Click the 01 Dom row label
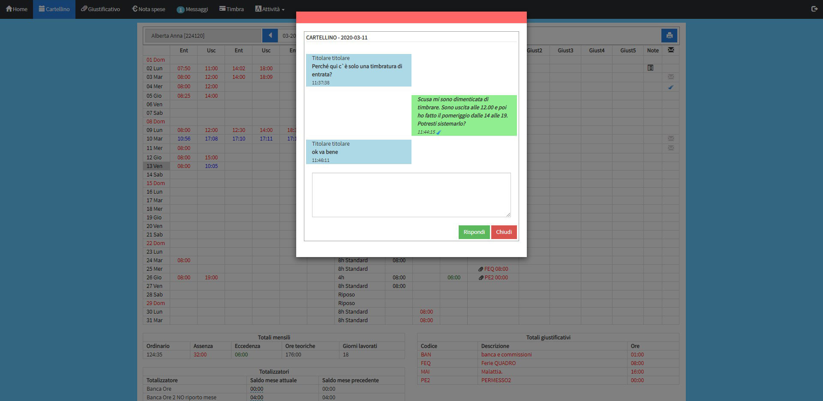Screen dimensions: 823x401 [156, 60]
